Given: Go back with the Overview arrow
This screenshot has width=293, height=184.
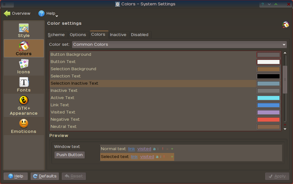Looking at the screenshot, I should (7, 13).
